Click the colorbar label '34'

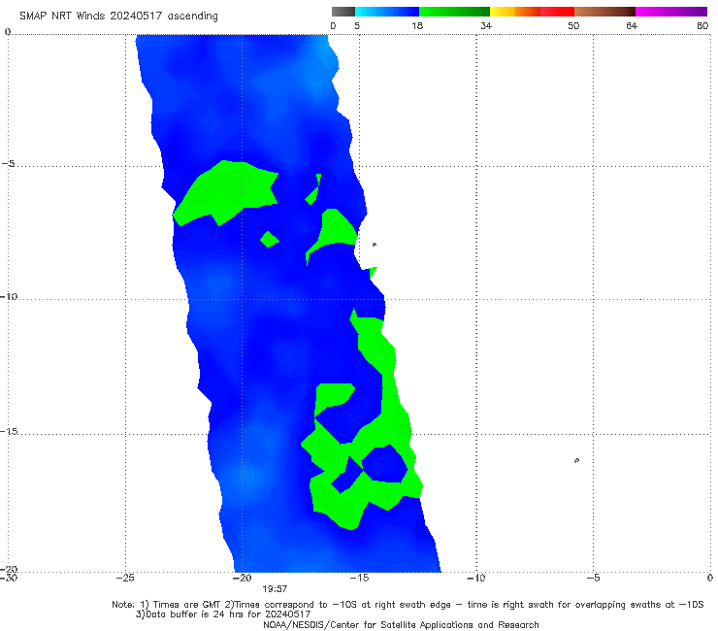click(x=486, y=25)
